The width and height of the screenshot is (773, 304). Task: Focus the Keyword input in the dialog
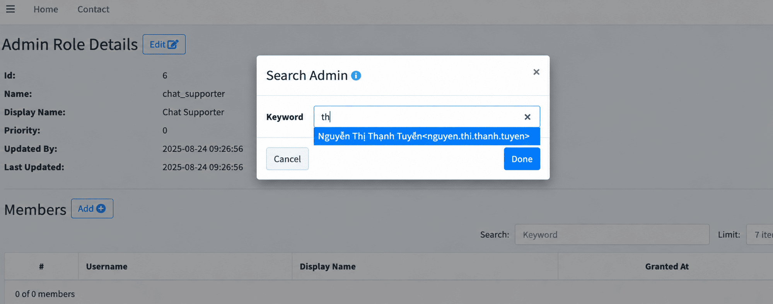[427, 117]
